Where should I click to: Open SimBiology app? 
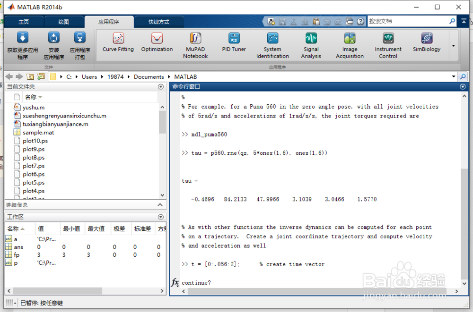coord(427,42)
